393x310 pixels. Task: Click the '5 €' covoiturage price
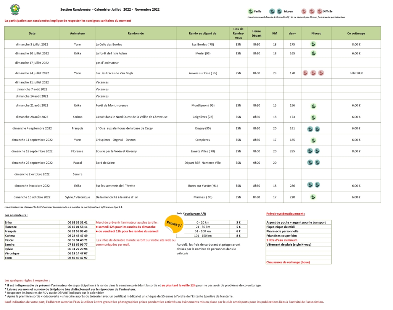pos(238,227)
